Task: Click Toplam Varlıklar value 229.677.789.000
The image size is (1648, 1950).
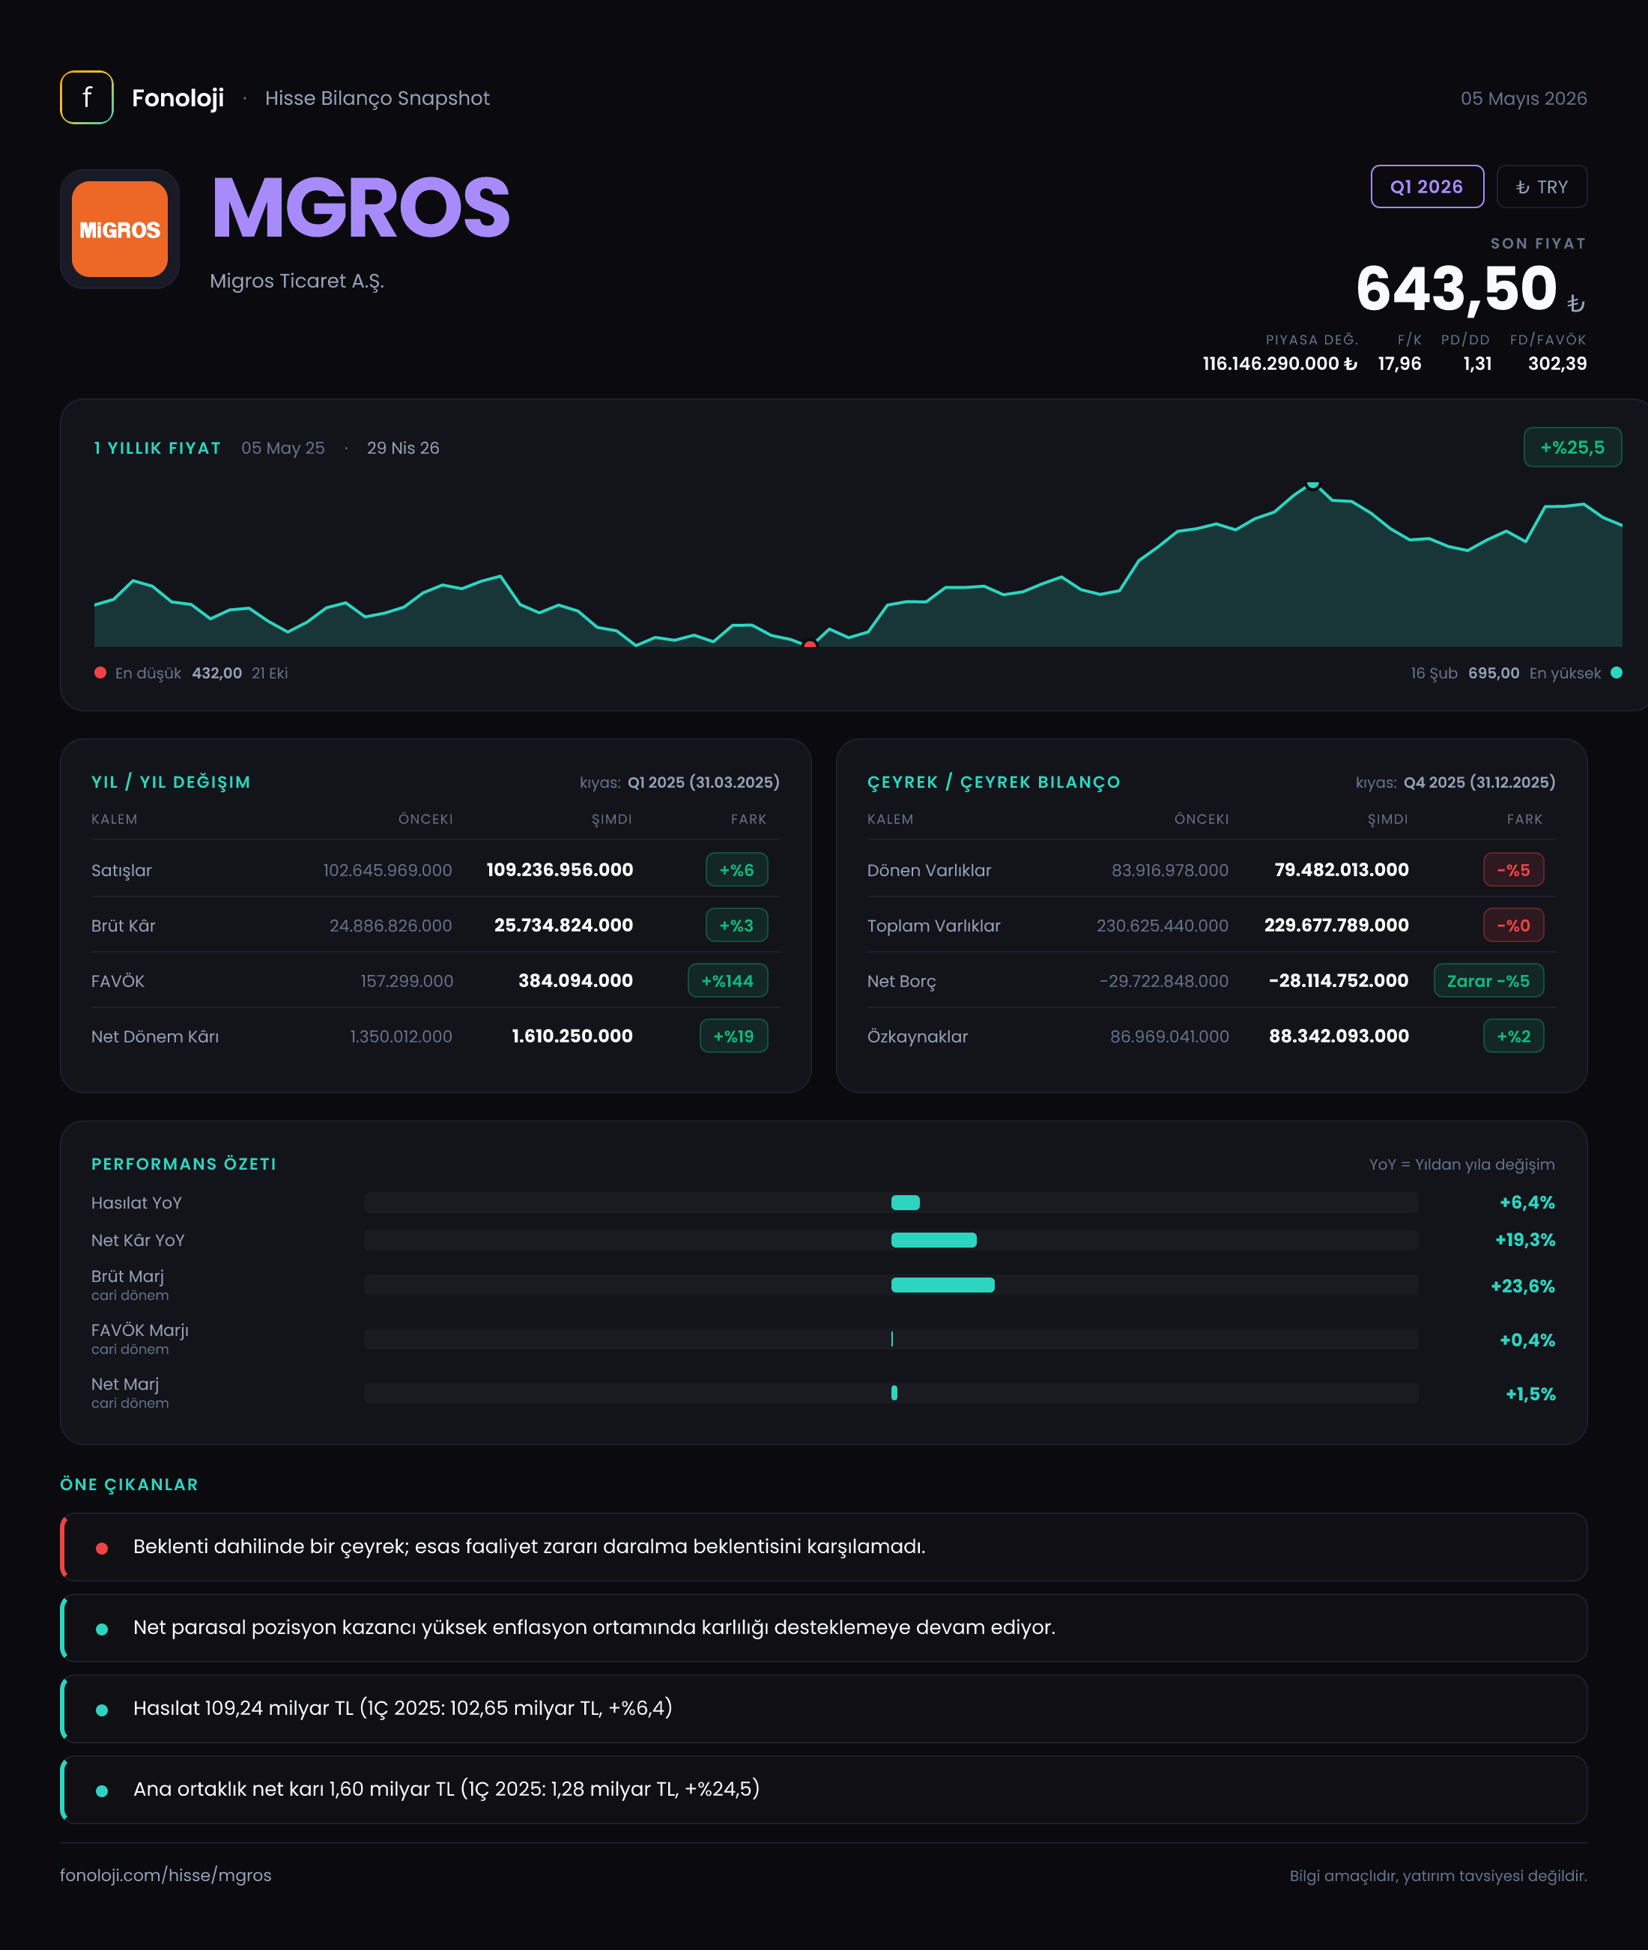Action: tap(1336, 925)
